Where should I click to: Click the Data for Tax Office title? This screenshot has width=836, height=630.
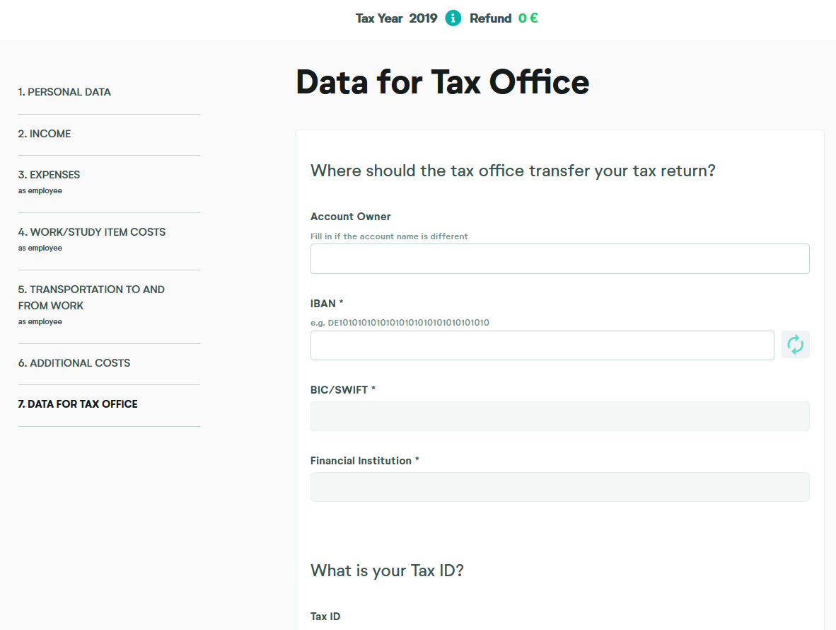(x=442, y=82)
